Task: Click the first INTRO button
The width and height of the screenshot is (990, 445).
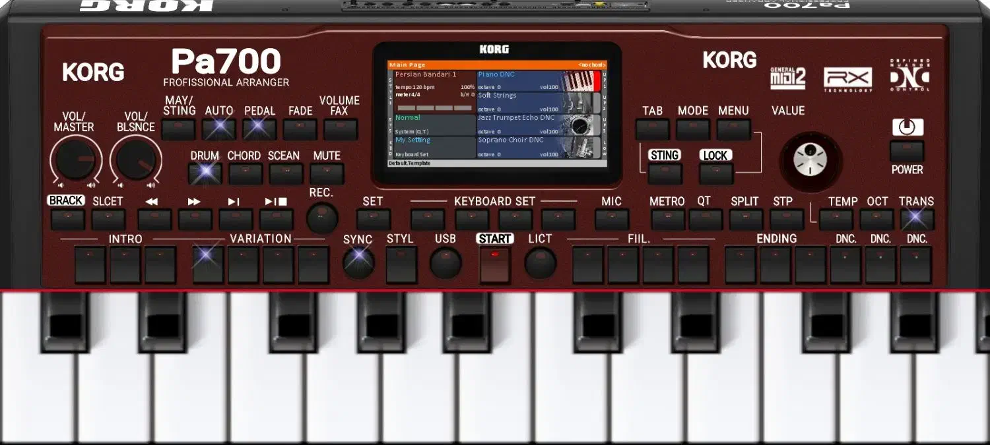Action: pyautogui.click(x=90, y=265)
